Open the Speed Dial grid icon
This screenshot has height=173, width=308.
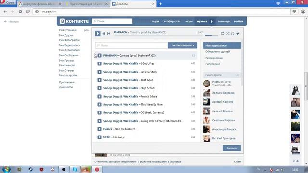28,12
